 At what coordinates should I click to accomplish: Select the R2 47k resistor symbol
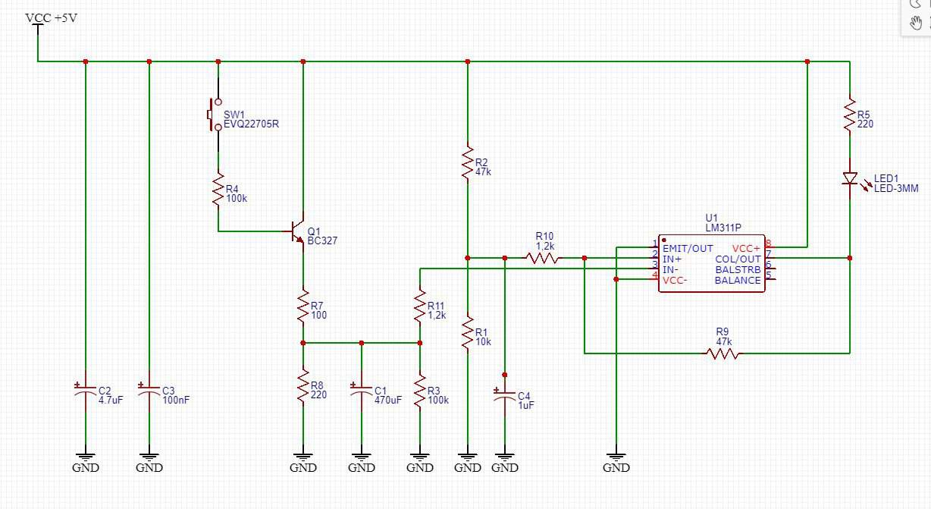[468, 162]
